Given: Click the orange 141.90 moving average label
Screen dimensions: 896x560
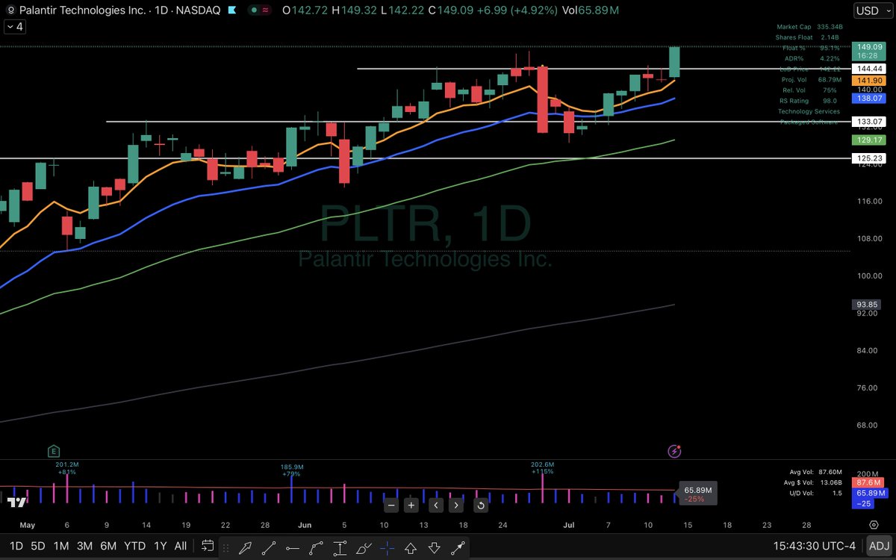Looking at the screenshot, I should click(x=871, y=80).
